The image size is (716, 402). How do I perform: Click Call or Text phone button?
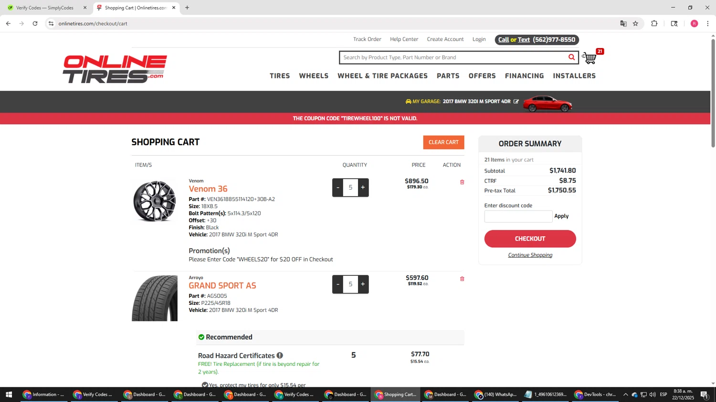point(537,40)
